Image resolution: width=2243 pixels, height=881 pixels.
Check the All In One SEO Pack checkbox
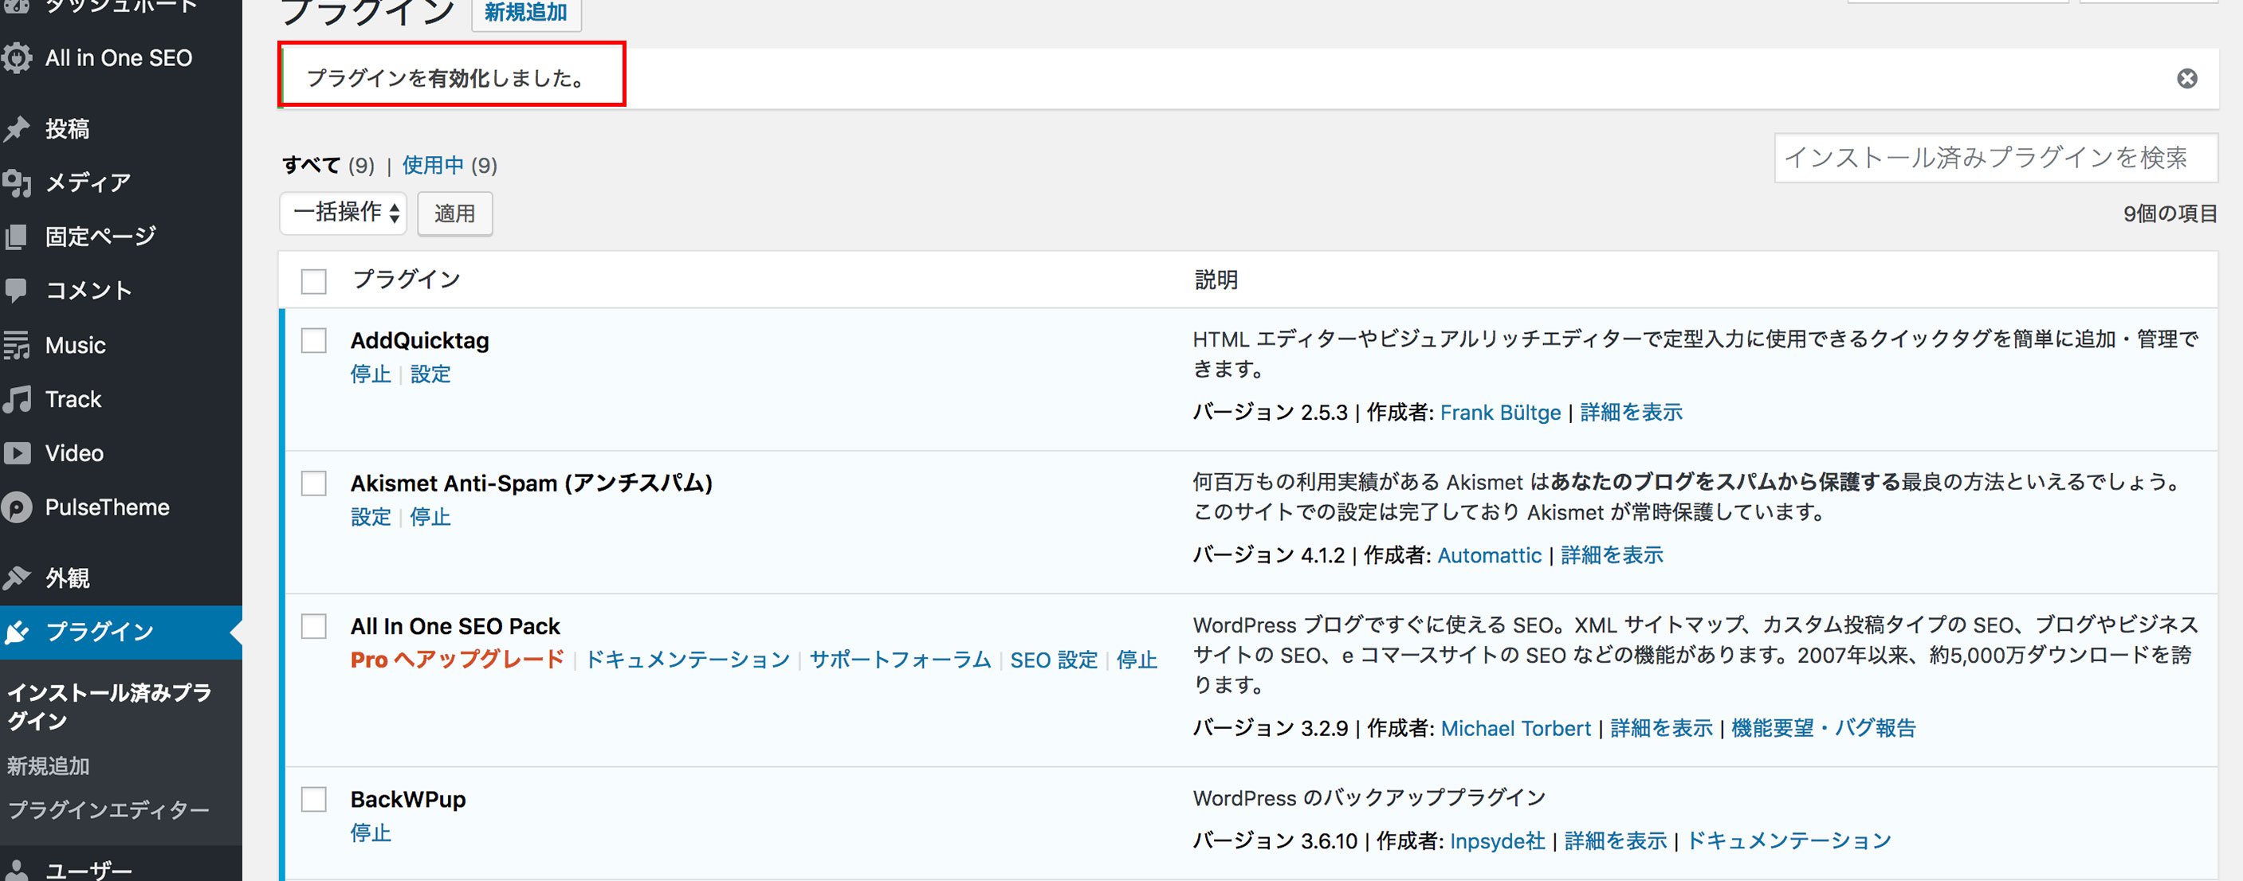(313, 626)
